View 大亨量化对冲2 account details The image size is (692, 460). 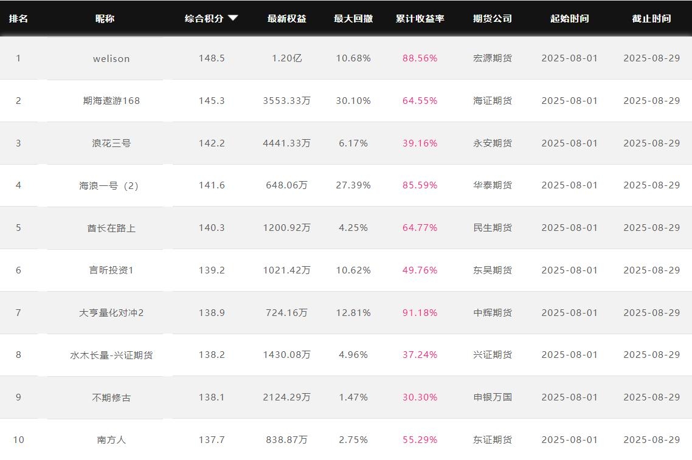111,313
